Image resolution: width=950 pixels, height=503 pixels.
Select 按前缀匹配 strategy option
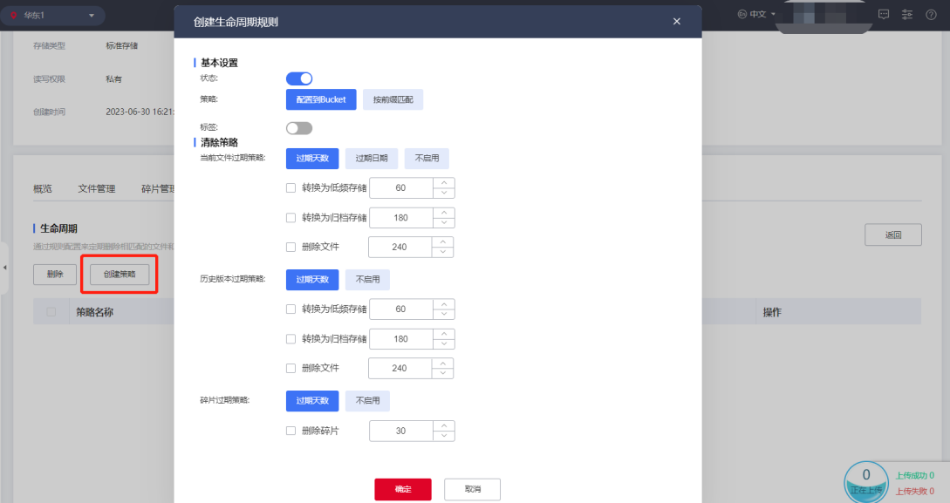tap(393, 99)
